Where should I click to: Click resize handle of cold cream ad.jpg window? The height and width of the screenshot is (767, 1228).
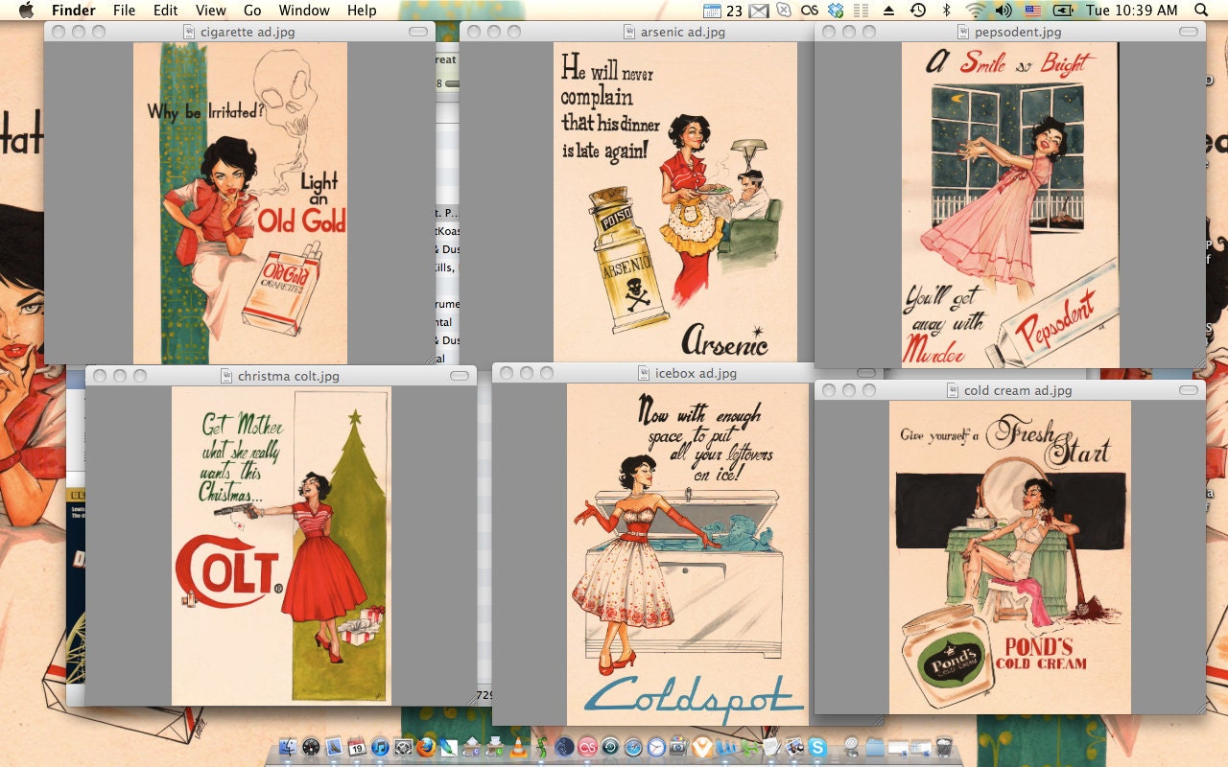coord(1199,707)
